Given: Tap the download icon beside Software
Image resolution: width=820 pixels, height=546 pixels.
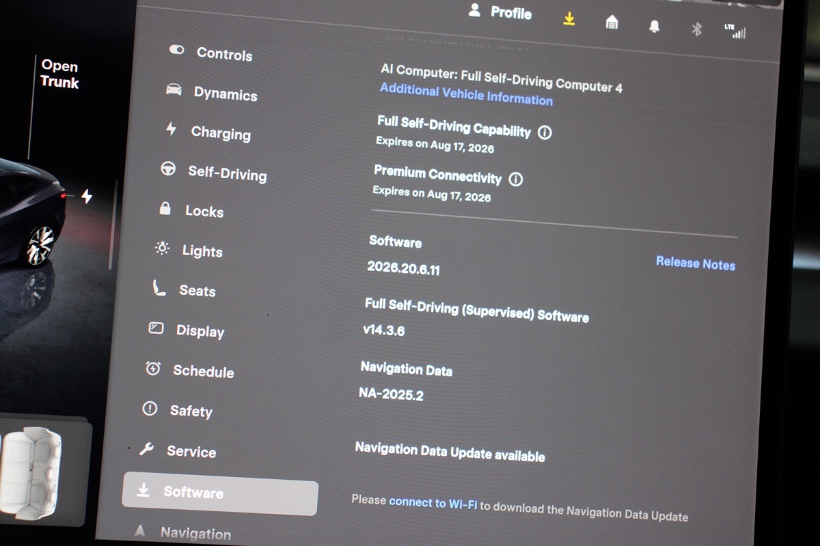Looking at the screenshot, I should pyautogui.click(x=143, y=490).
